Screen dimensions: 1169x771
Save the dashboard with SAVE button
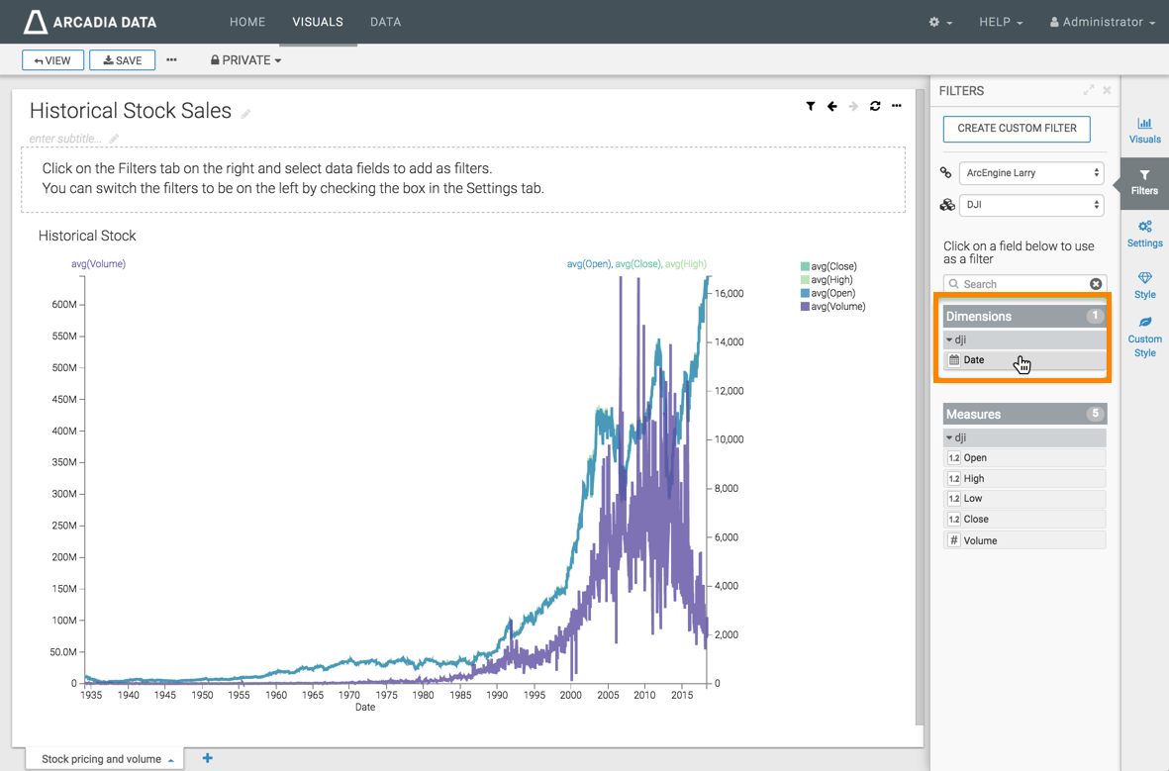123,60
